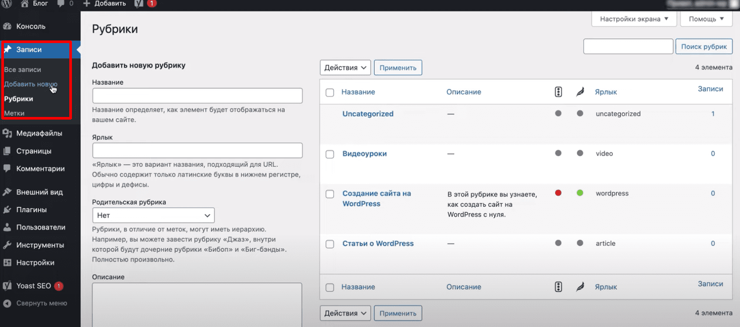Go to Метки submenu item

pyautogui.click(x=14, y=113)
